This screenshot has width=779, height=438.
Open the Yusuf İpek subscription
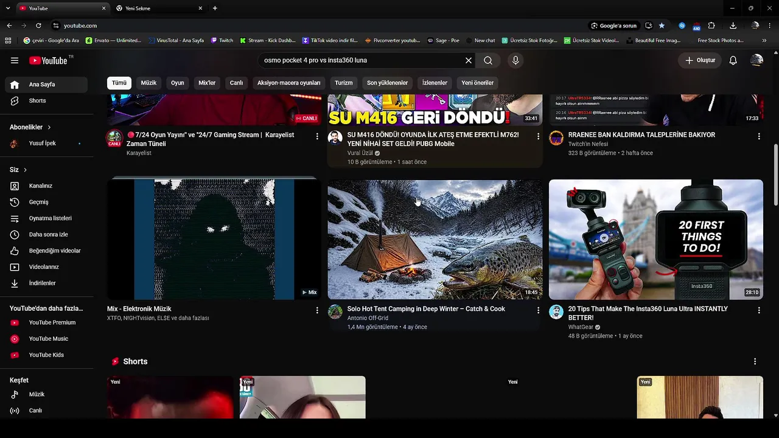[46, 144]
